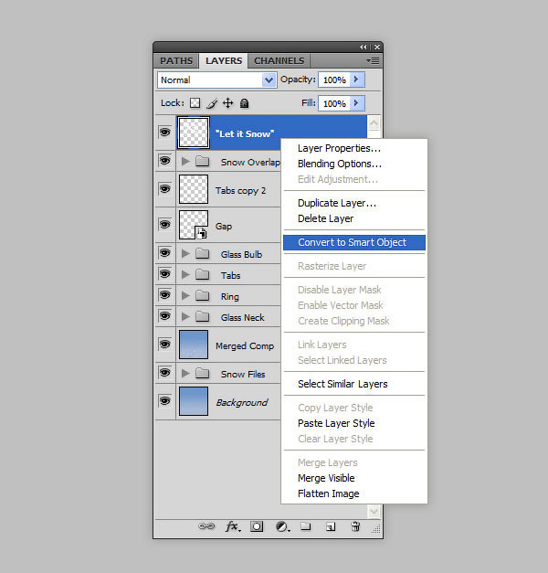This screenshot has width=548, height=573.
Task: Expand the Ring group
Action: (x=185, y=295)
